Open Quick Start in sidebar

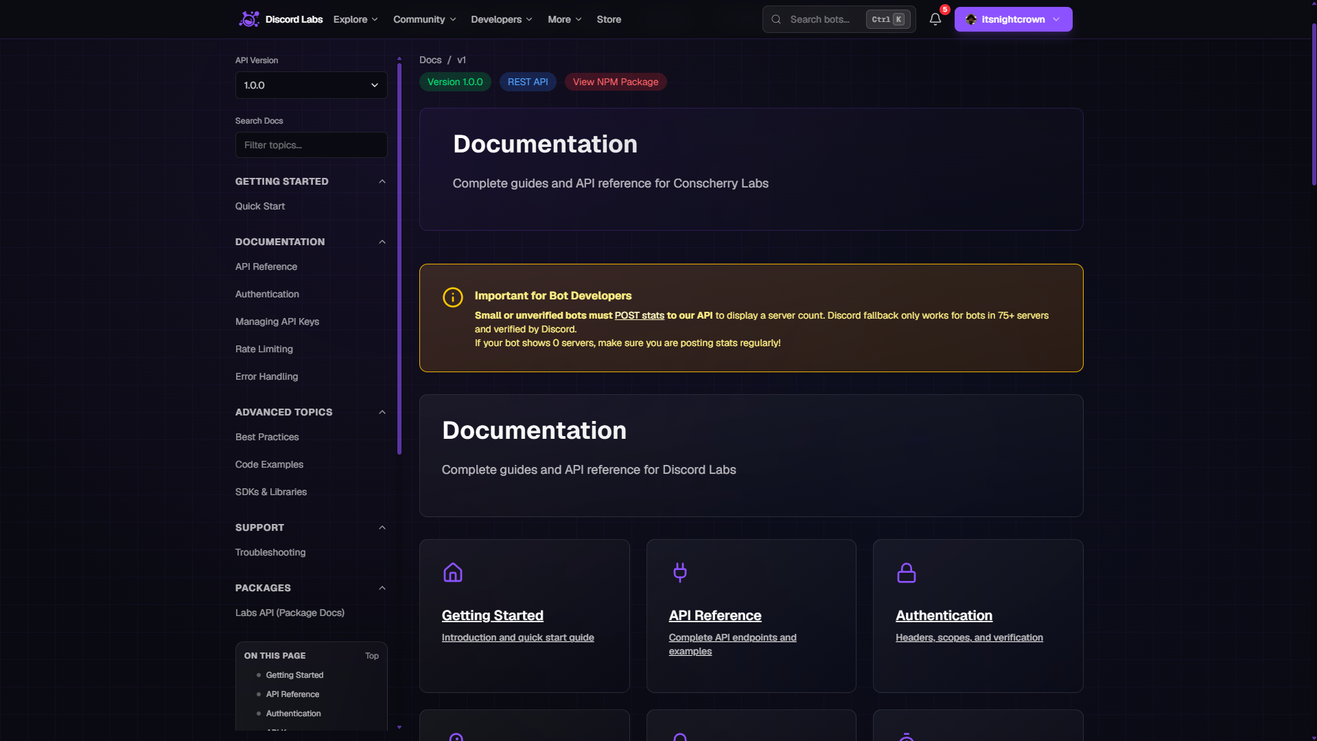[259, 206]
